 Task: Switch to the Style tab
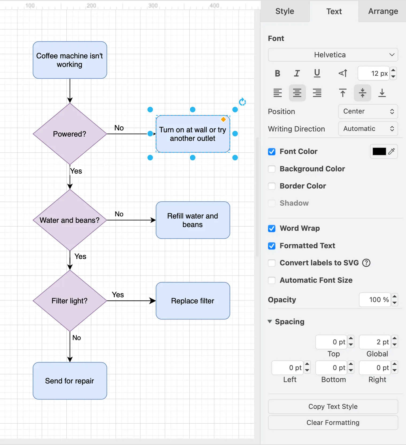[x=285, y=11]
